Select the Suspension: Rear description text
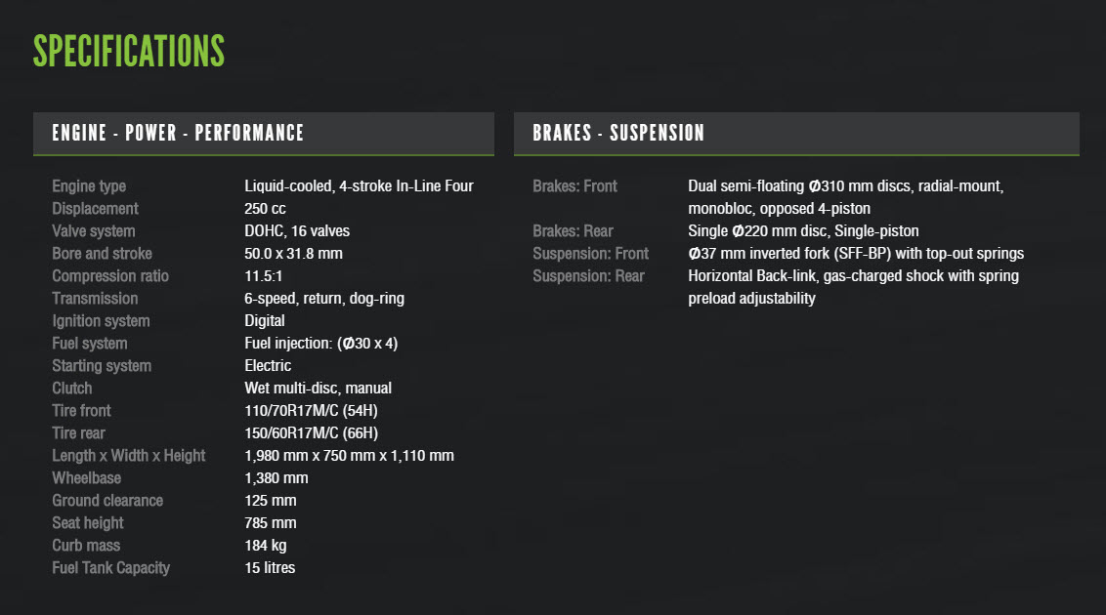The image size is (1106, 615). 854,287
